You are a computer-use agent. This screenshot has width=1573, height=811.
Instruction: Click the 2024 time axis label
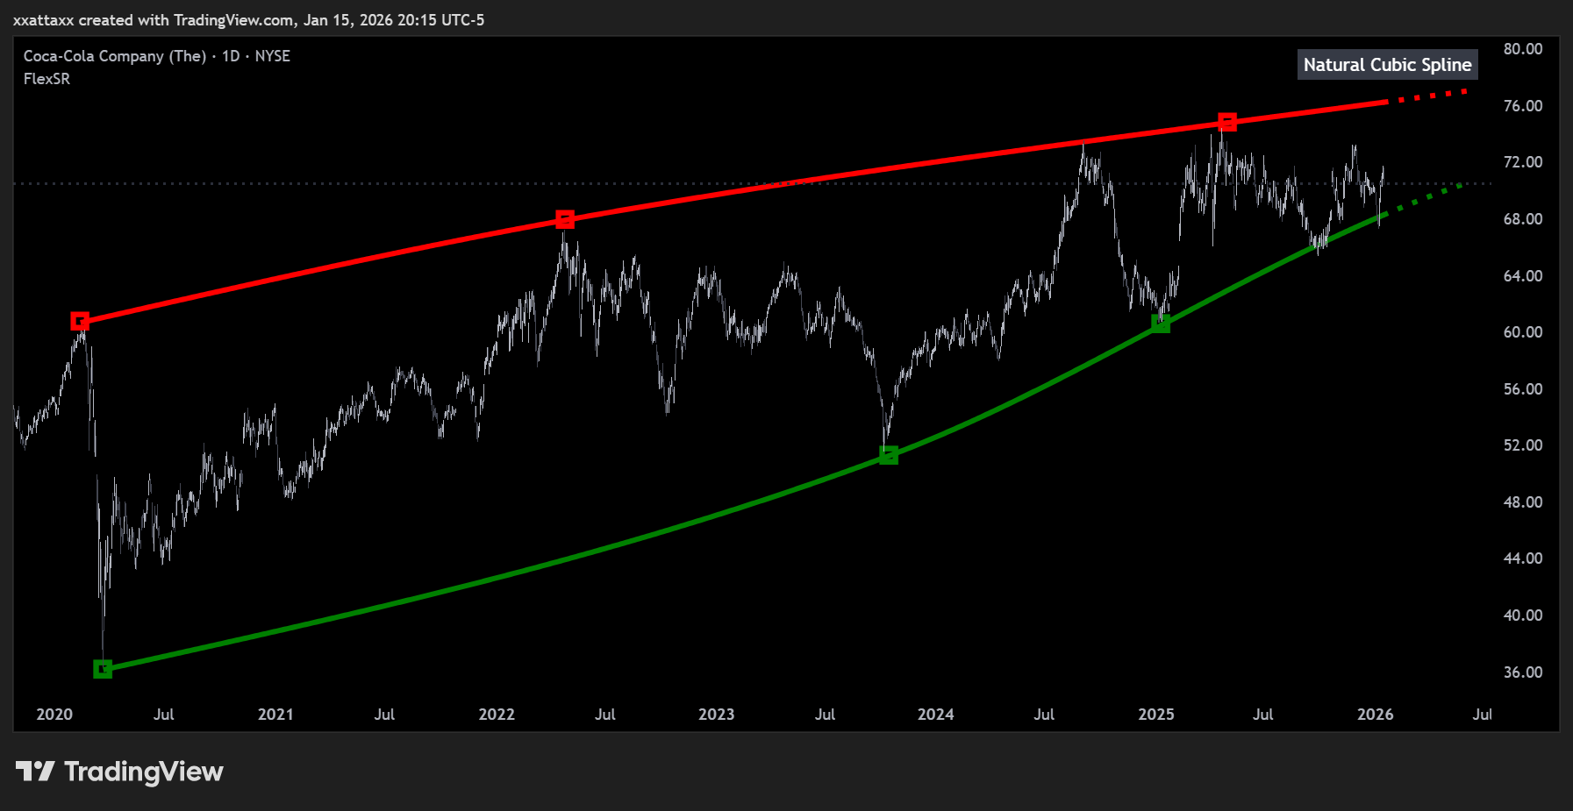935,715
